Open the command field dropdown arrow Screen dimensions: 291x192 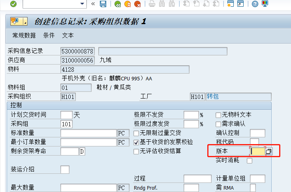point(82,4)
